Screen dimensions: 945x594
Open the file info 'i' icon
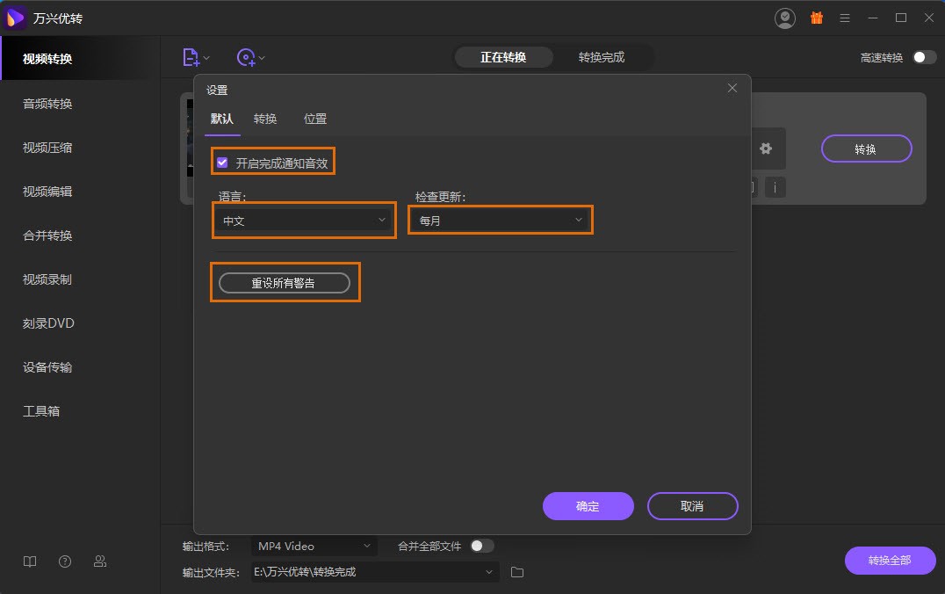[775, 187]
